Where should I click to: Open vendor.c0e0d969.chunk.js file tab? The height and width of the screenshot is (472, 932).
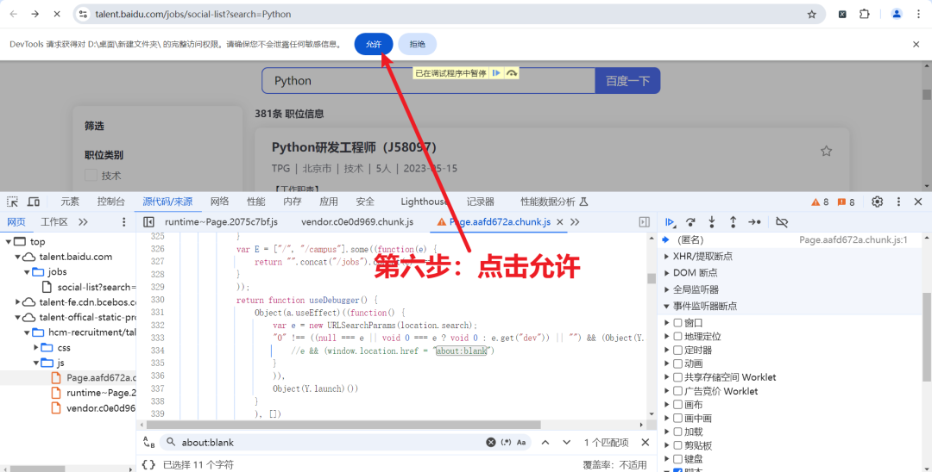pos(357,221)
